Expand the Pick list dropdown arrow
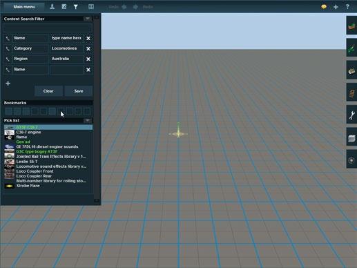 [88, 120]
